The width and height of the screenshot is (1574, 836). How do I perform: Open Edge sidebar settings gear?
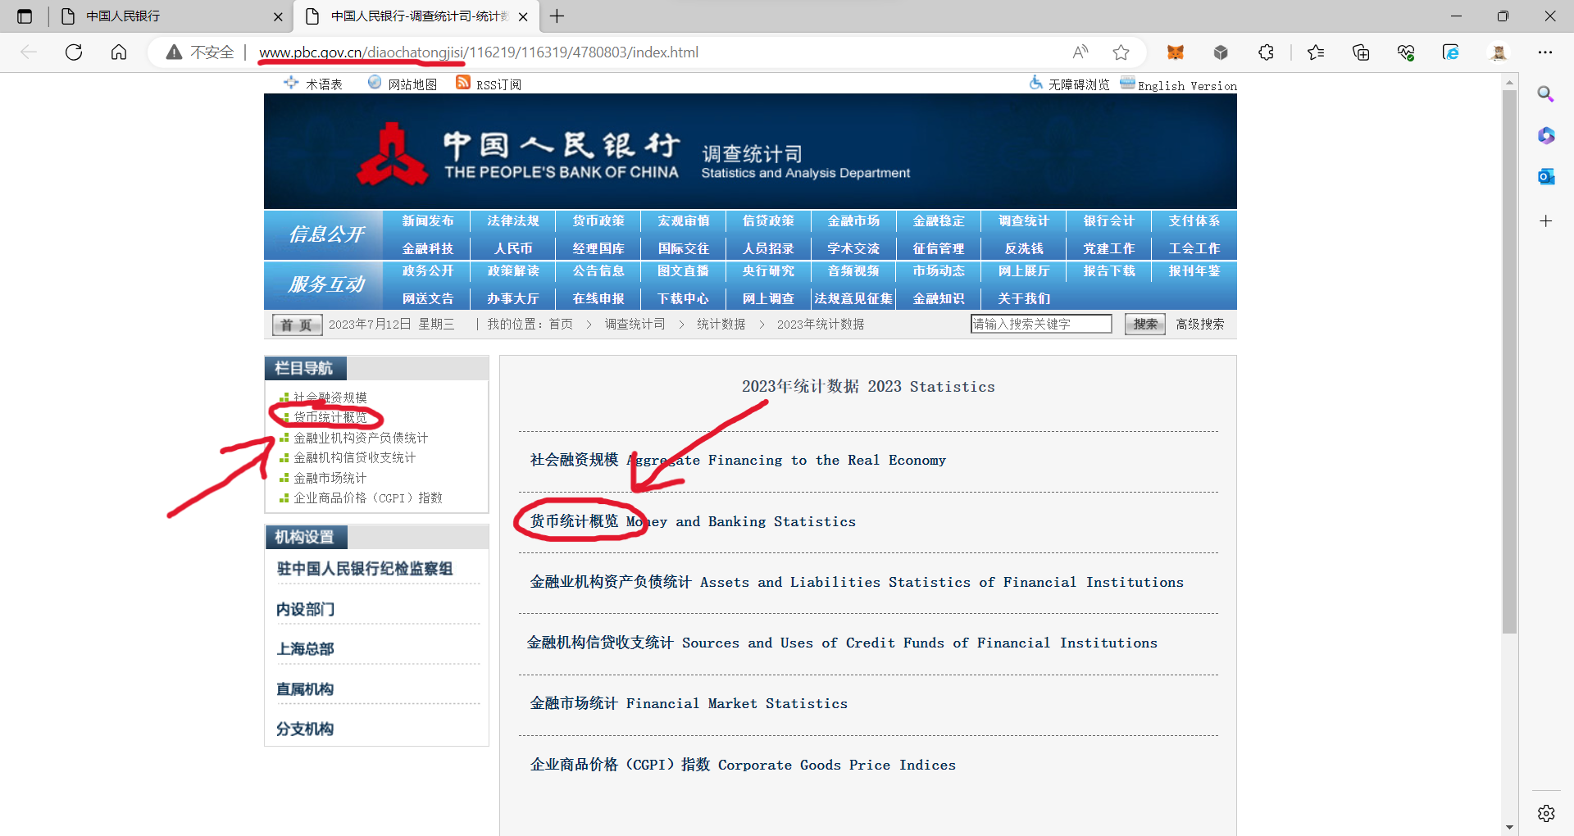1546,813
